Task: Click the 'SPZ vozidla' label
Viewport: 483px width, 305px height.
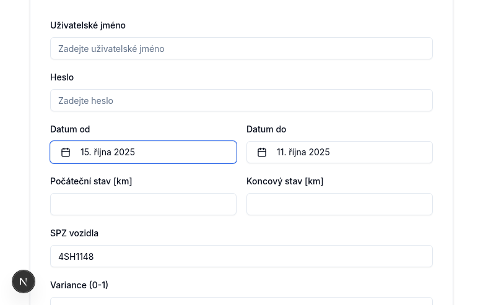Action: (74, 233)
